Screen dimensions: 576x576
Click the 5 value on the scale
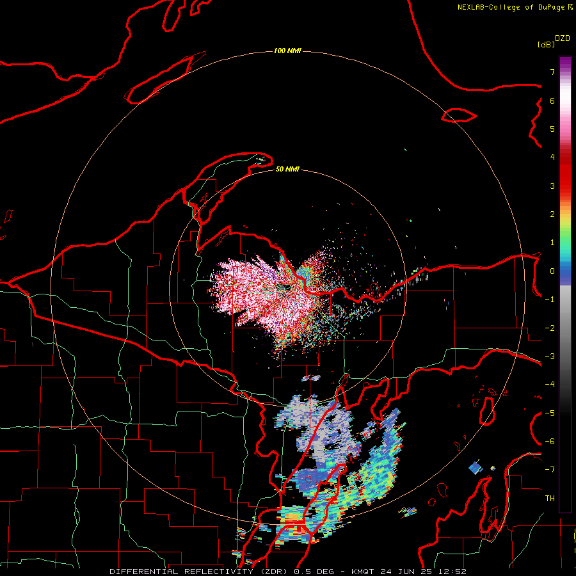point(552,129)
